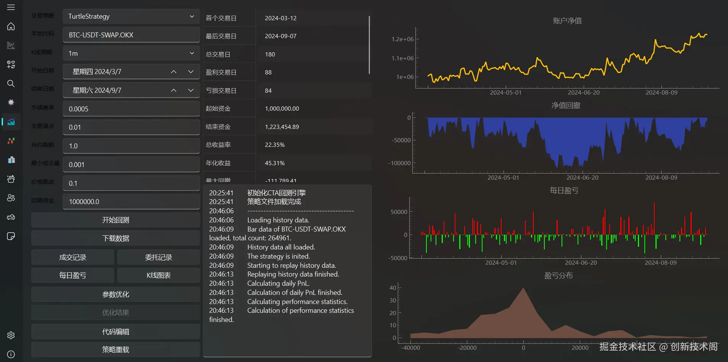728x362 pixels.
Task: Click the 下载数据 button
Action: point(116,238)
